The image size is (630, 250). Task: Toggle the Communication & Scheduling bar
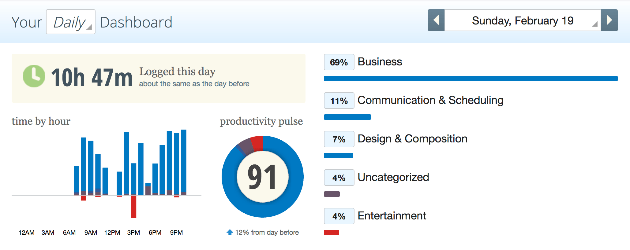[347, 117]
